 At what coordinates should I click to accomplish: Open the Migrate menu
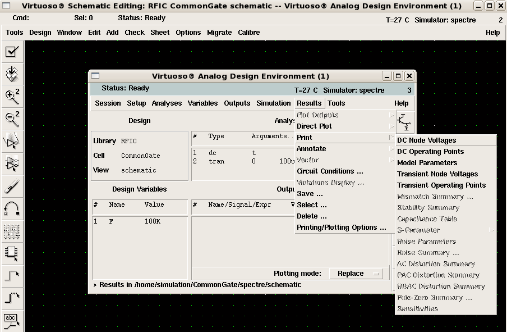219,33
